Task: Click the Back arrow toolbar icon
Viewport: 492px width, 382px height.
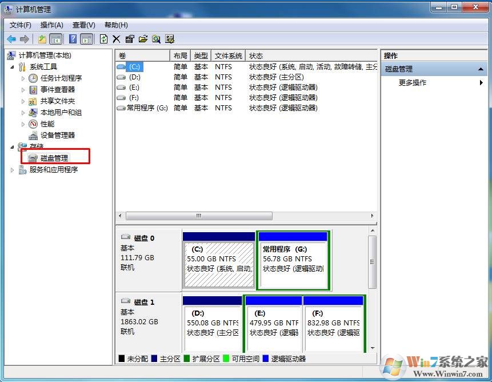Action: [x=11, y=39]
